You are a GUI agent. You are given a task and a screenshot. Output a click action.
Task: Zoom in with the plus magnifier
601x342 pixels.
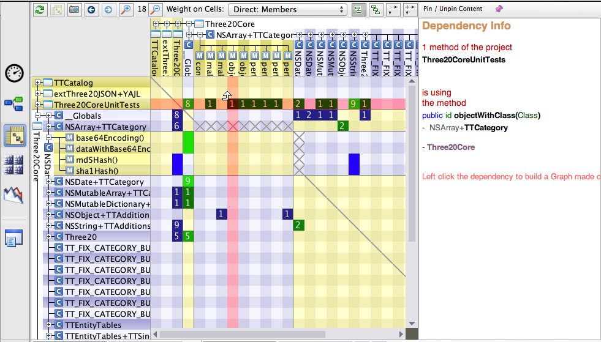coord(126,10)
